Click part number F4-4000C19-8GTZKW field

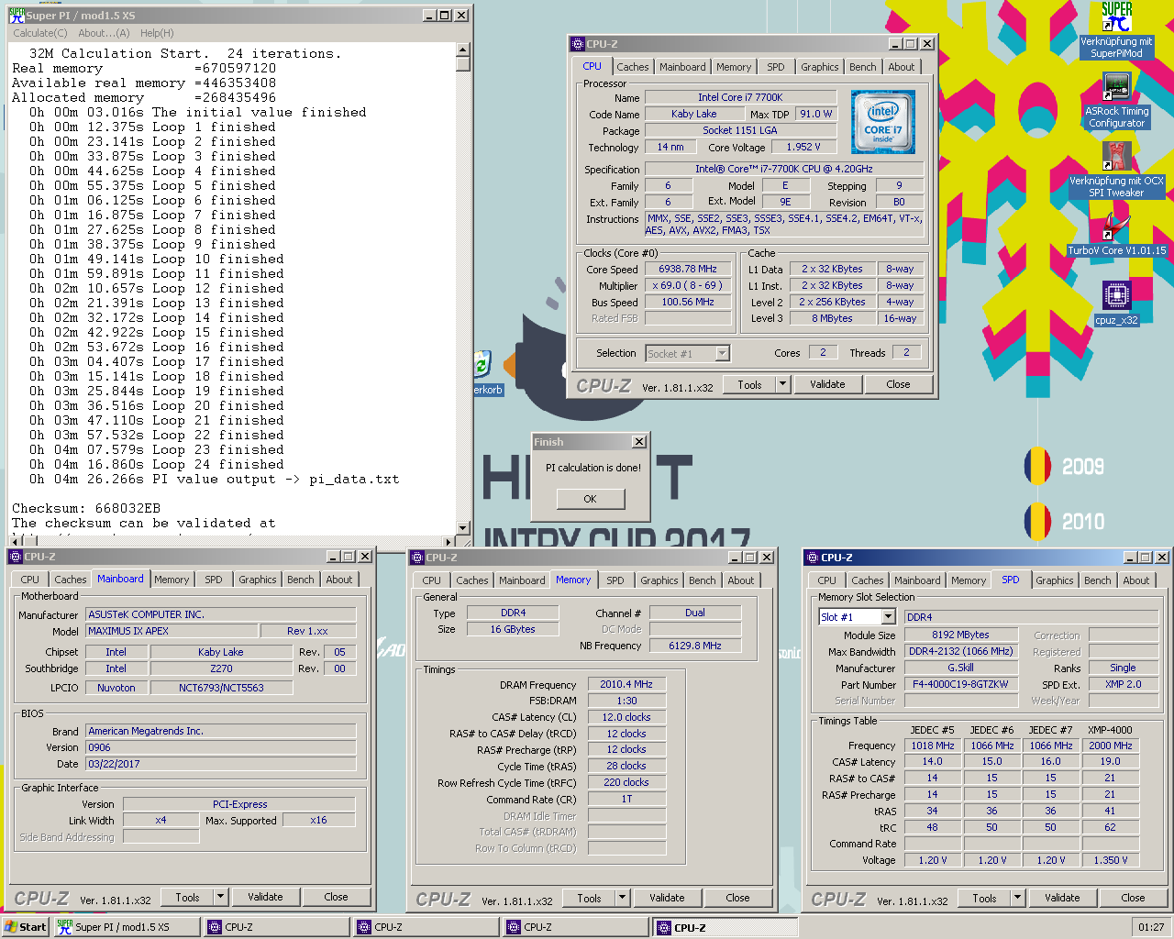pos(960,684)
